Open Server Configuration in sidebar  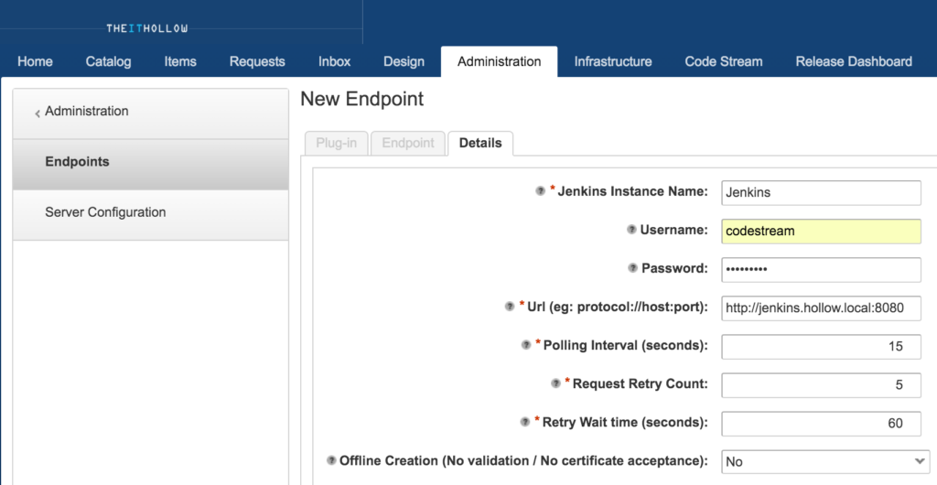[105, 212]
